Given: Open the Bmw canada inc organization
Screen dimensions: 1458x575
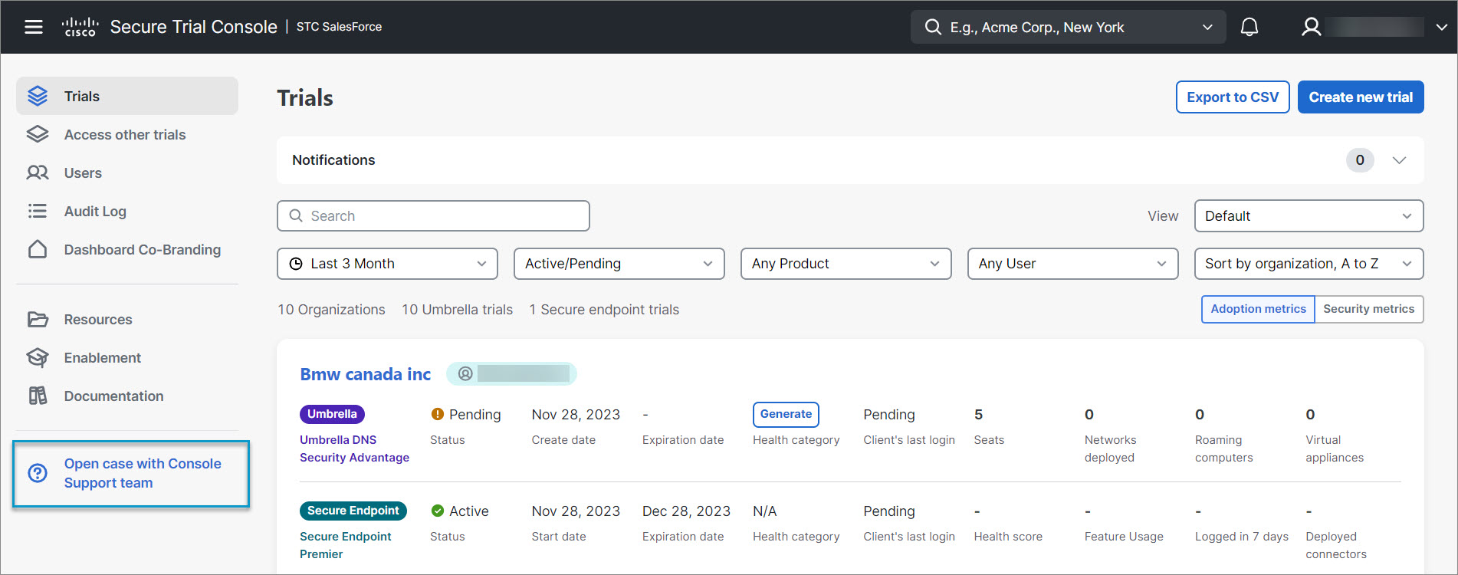Looking at the screenshot, I should click(x=365, y=374).
